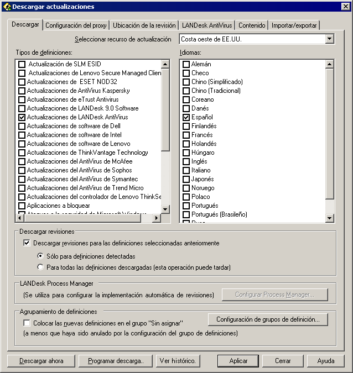This screenshot has height=373, width=353.
Task: Check Actualizaciones de ThinkVantage Technology
Action: 22,153
